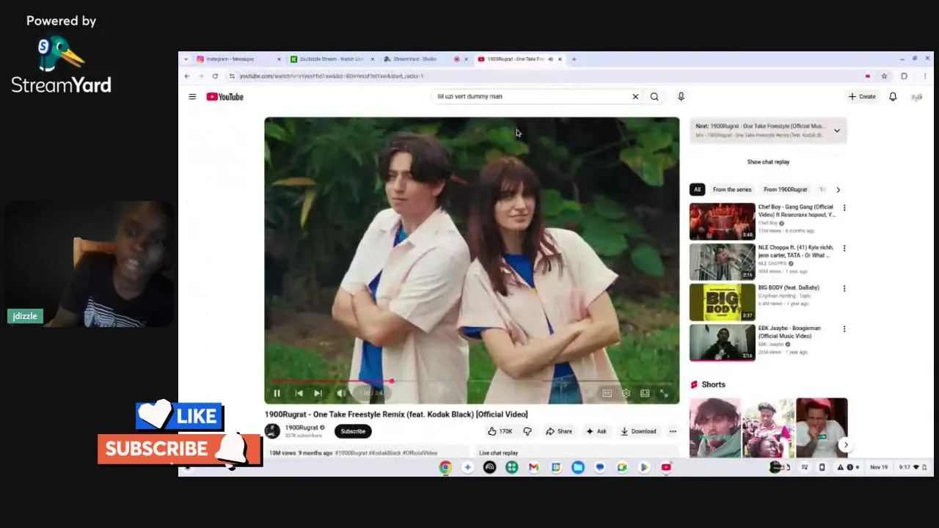
Task: Run the search with magnifier button
Action: pos(654,97)
